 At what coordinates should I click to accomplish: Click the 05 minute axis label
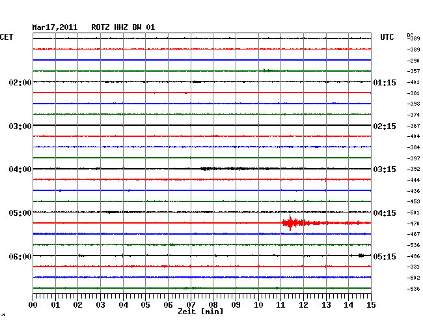pos(145,305)
